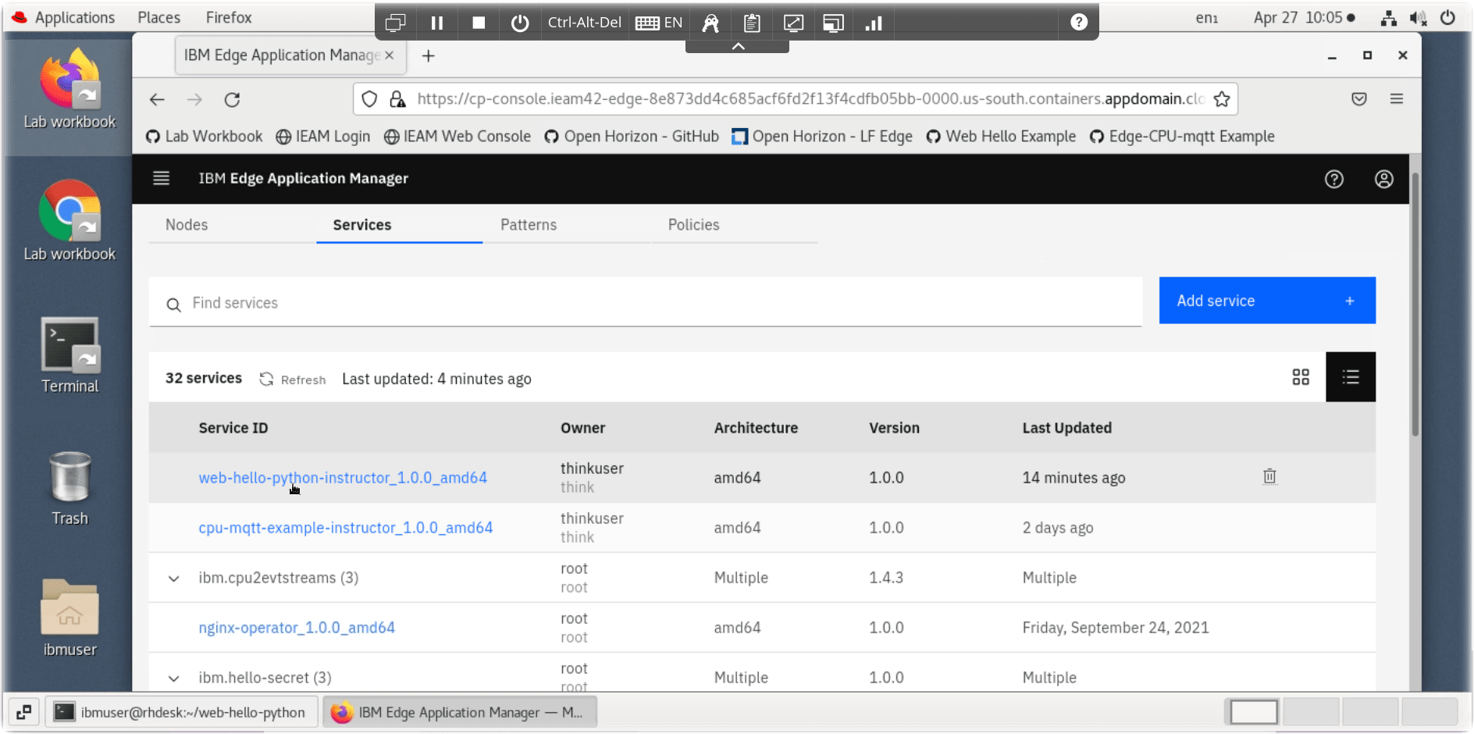This screenshot has height=734, width=1474.
Task: Open Open Horizon - LF Edge bookmark
Action: click(x=822, y=137)
